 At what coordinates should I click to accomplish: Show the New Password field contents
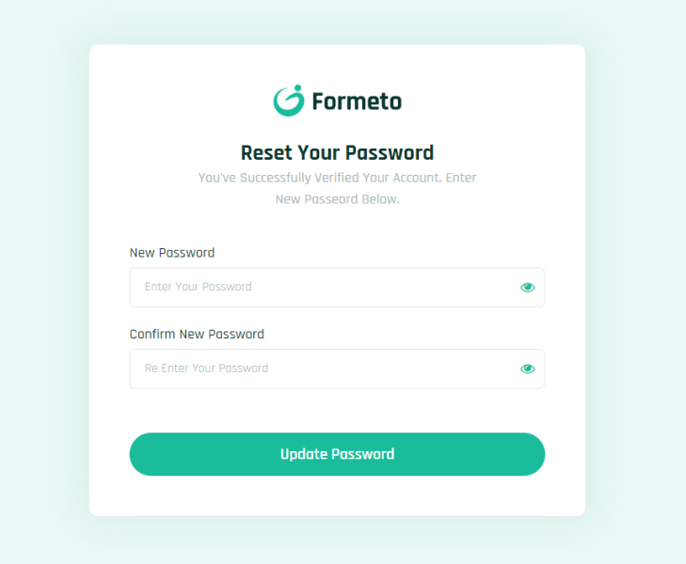pyautogui.click(x=527, y=288)
